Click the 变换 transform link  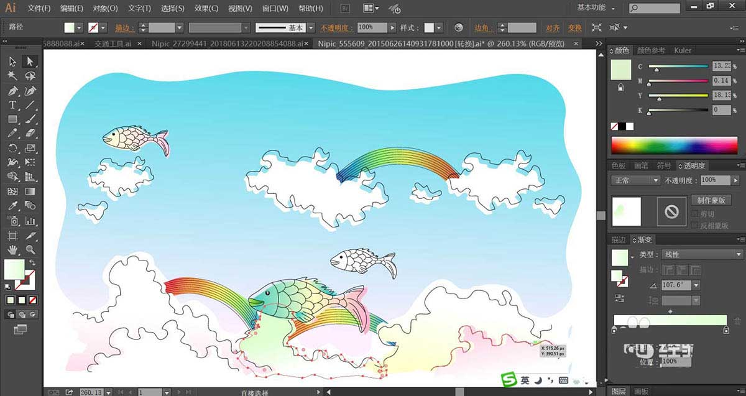tap(575, 28)
